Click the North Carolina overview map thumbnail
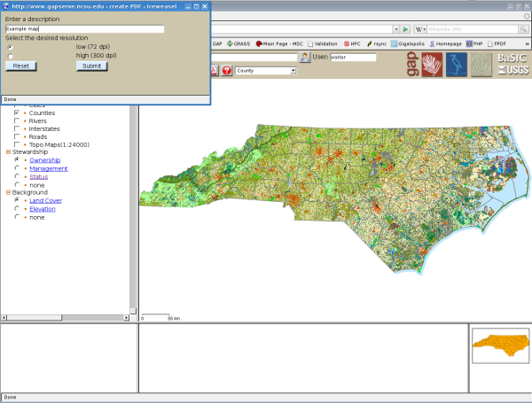The width and height of the screenshot is (532, 403). (500, 345)
